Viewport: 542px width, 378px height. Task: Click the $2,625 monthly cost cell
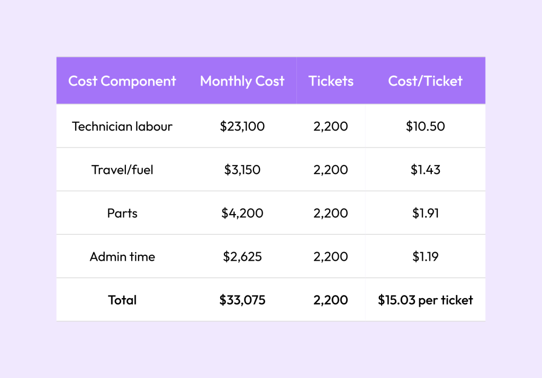pos(242,256)
